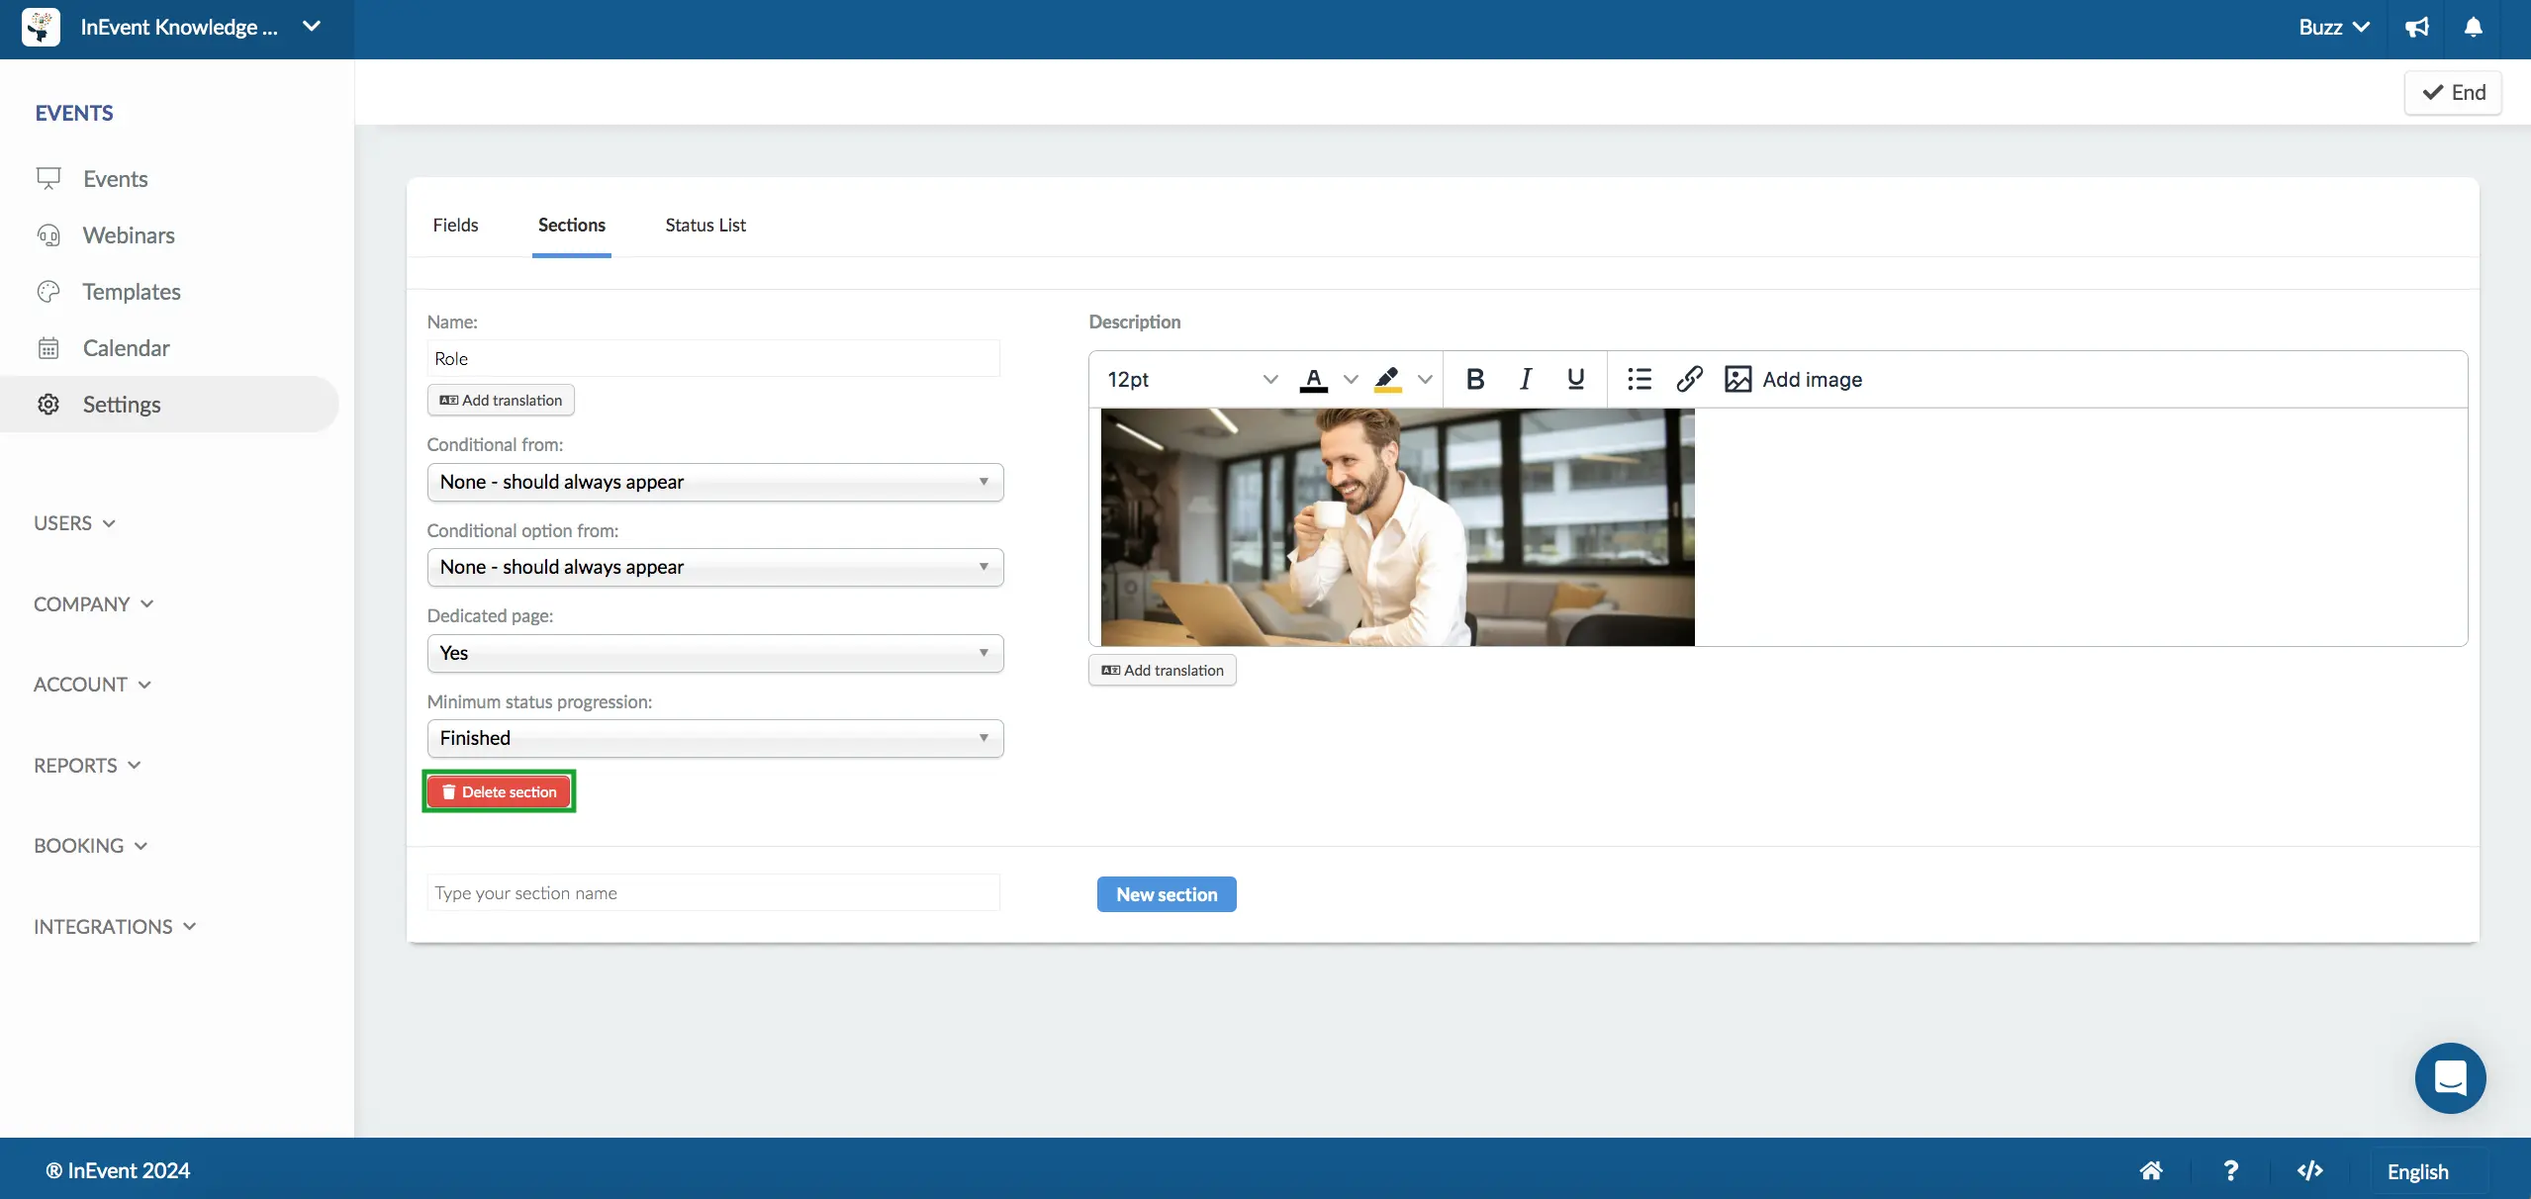Switch to the Status List tab
The image size is (2531, 1199).
[705, 223]
